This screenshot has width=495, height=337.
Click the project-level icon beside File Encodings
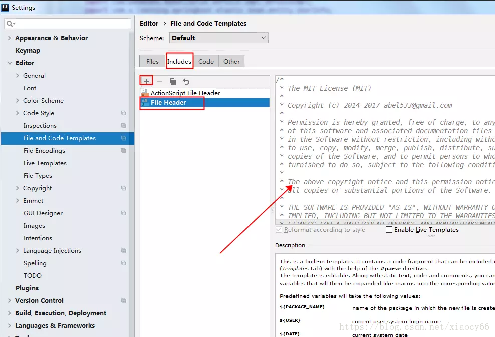coord(123,151)
